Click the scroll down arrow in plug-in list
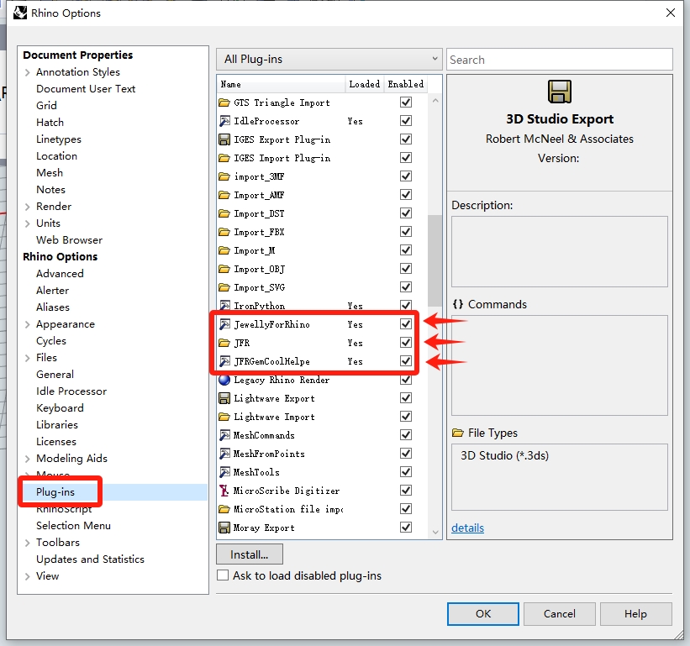 (x=435, y=532)
